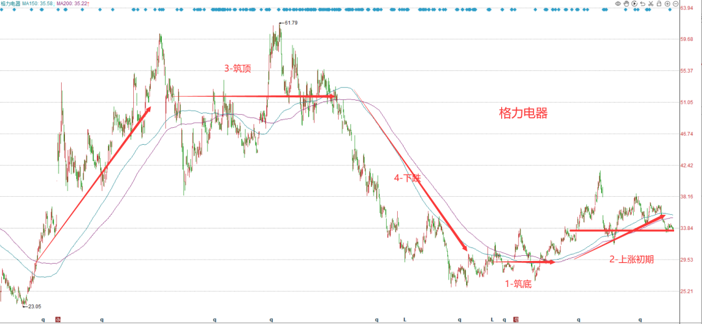Open the second red event marker on the time axis
Image resolution: width=702 pixels, height=324 pixels.
pos(516,319)
